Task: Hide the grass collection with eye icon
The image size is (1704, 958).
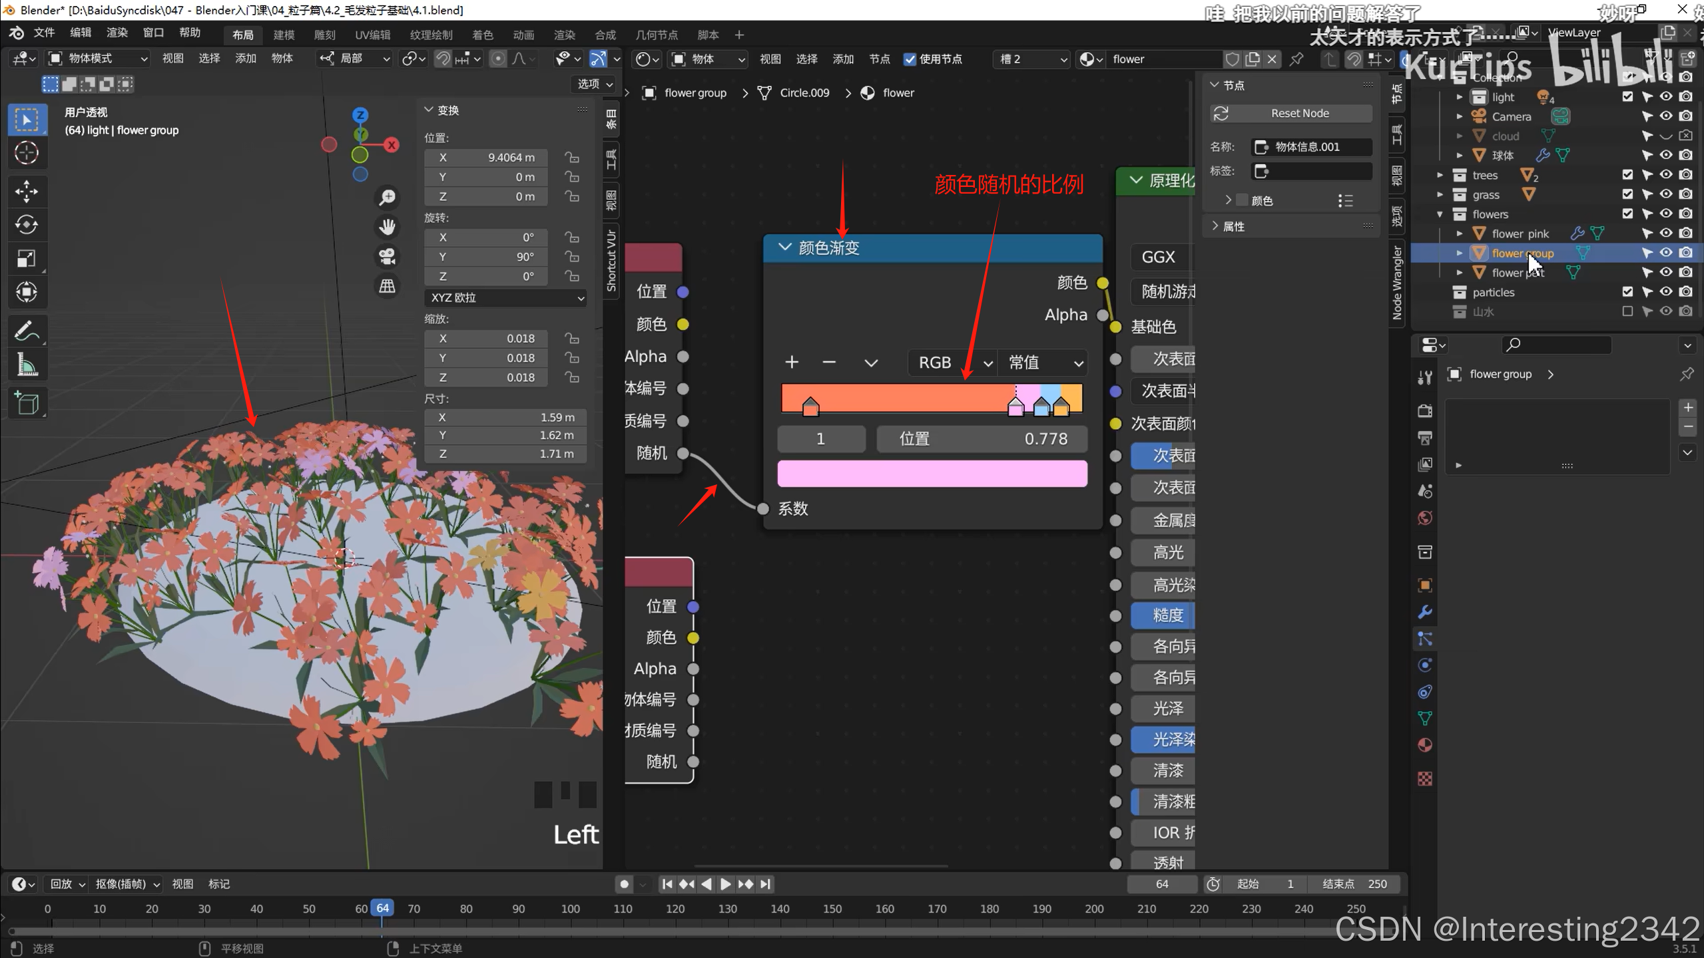Action: (1665, 194)
